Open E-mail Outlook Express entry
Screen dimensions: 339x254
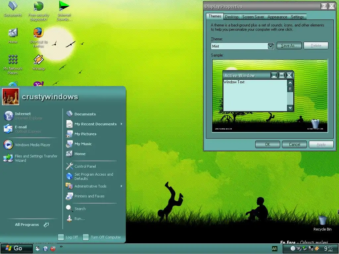pos(23,129)
